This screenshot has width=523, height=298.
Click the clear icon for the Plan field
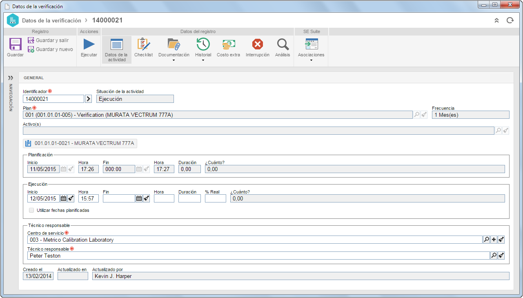424,115
